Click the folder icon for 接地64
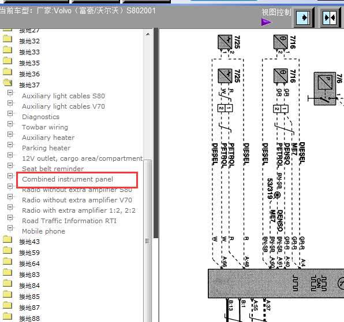344x322 pixels. click(8, 261)
